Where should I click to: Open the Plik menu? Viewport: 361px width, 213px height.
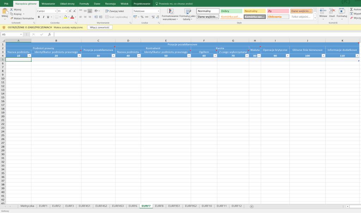pos(6,4)
